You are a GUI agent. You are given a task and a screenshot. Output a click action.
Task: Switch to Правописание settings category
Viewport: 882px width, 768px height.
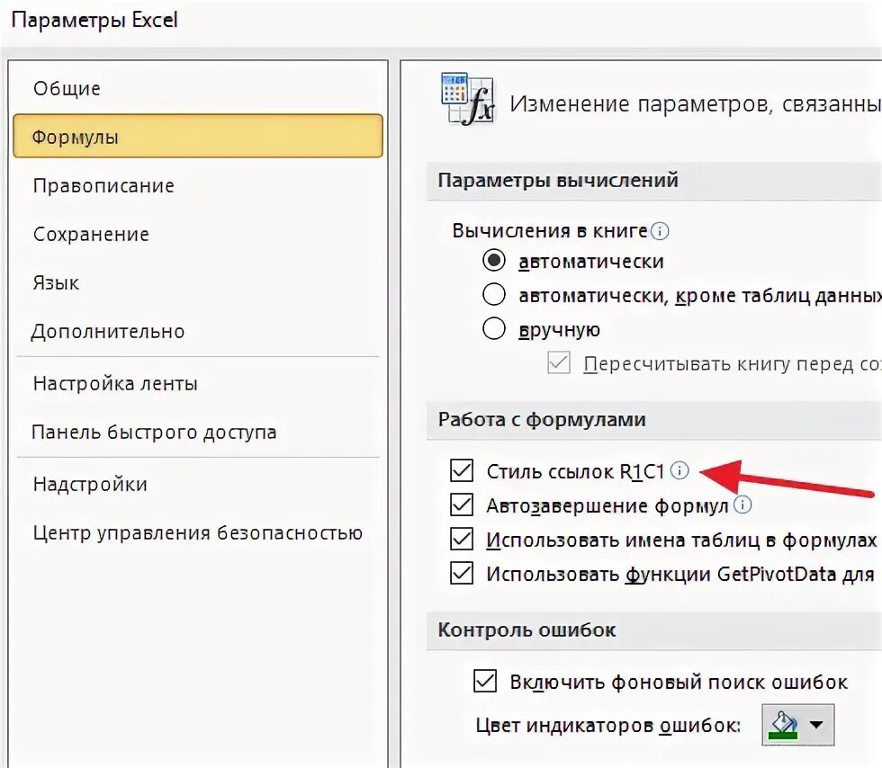click(x=103, y=185)
